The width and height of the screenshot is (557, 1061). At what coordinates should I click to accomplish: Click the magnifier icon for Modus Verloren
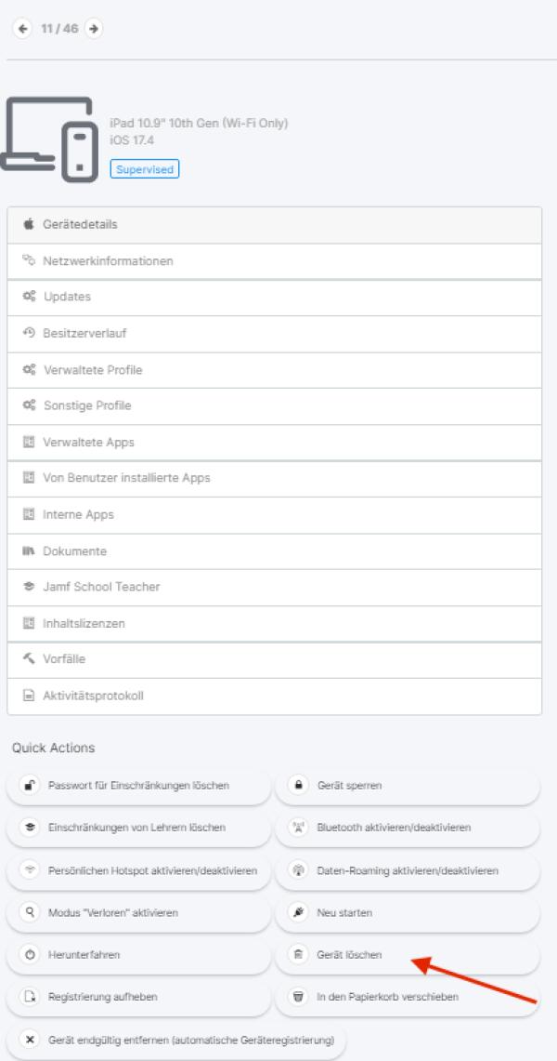[29, 913]
